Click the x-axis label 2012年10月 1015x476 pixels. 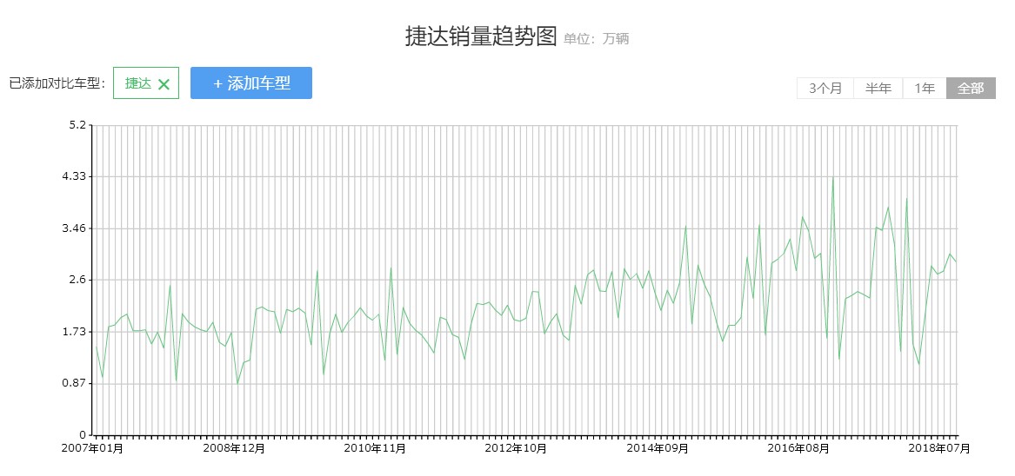(516, 448)
